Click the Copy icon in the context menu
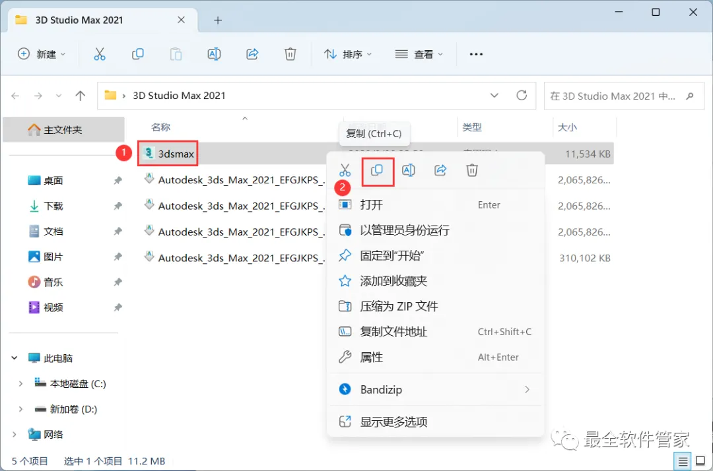713x471 pixels. pos(376,170)
